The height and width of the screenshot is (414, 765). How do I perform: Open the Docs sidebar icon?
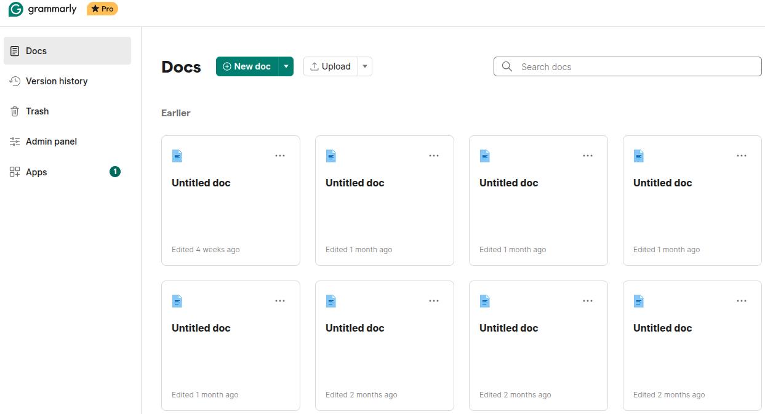(15, 50)
